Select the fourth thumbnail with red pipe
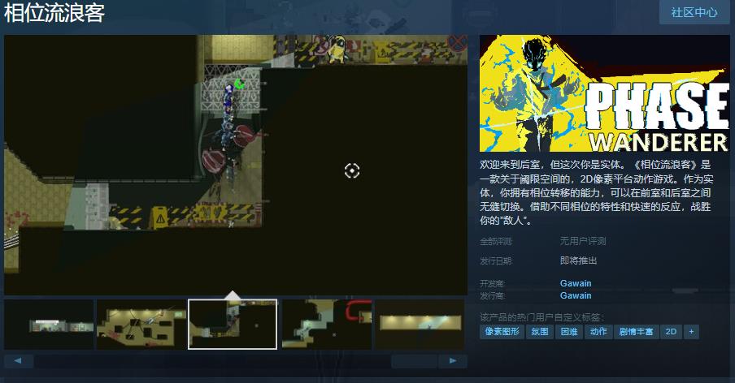 pos(326,325)
